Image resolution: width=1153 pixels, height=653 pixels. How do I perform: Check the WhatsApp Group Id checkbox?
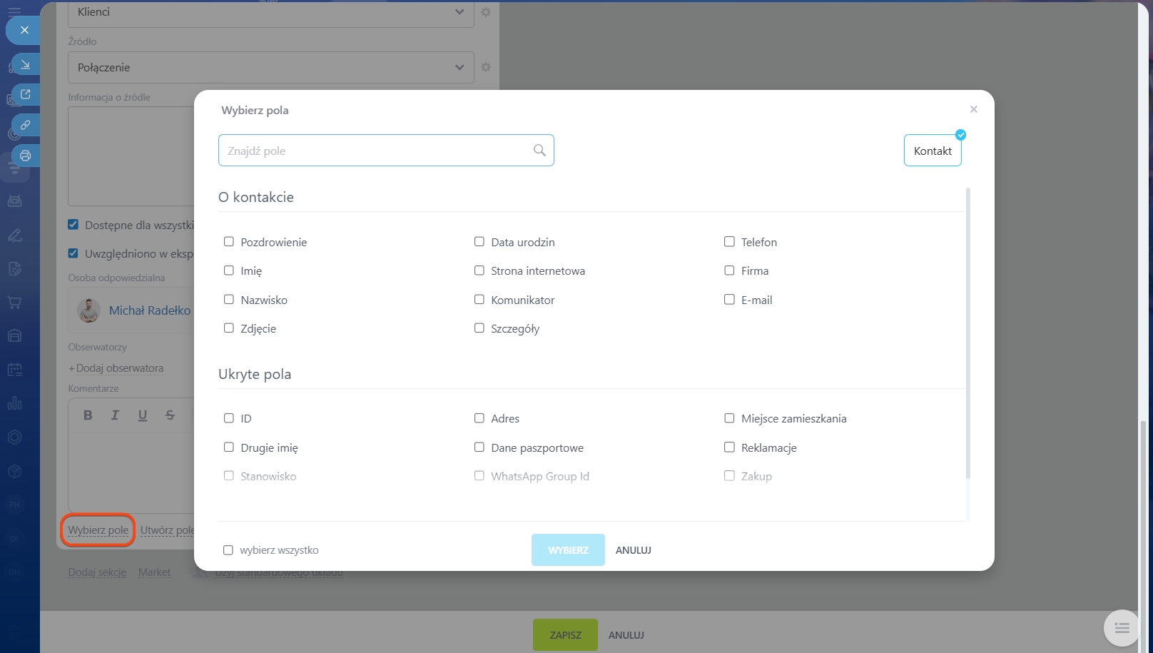click(479, 476)
